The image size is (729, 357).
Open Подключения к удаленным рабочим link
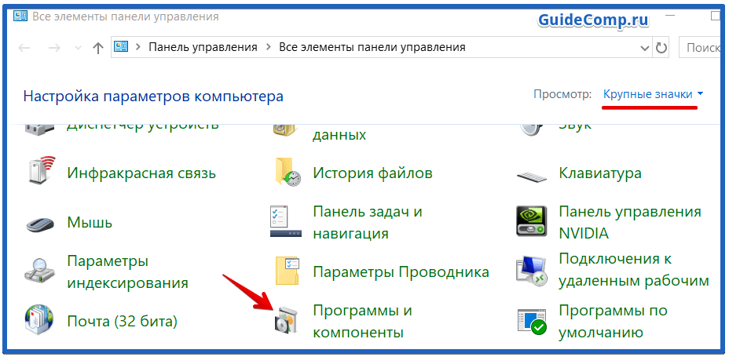634,269
